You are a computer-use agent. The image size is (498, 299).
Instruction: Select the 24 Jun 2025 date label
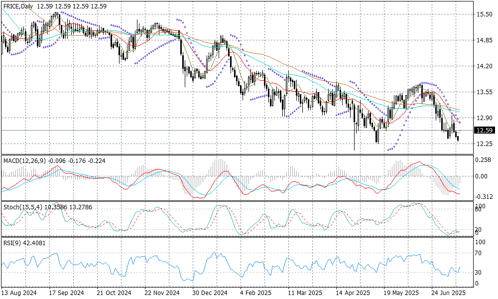pos(447,294)
